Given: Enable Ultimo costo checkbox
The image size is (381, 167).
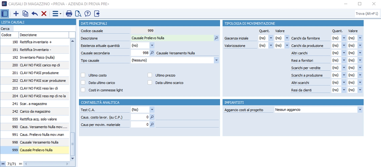Looking at the screenshot, I should [83, 75].
